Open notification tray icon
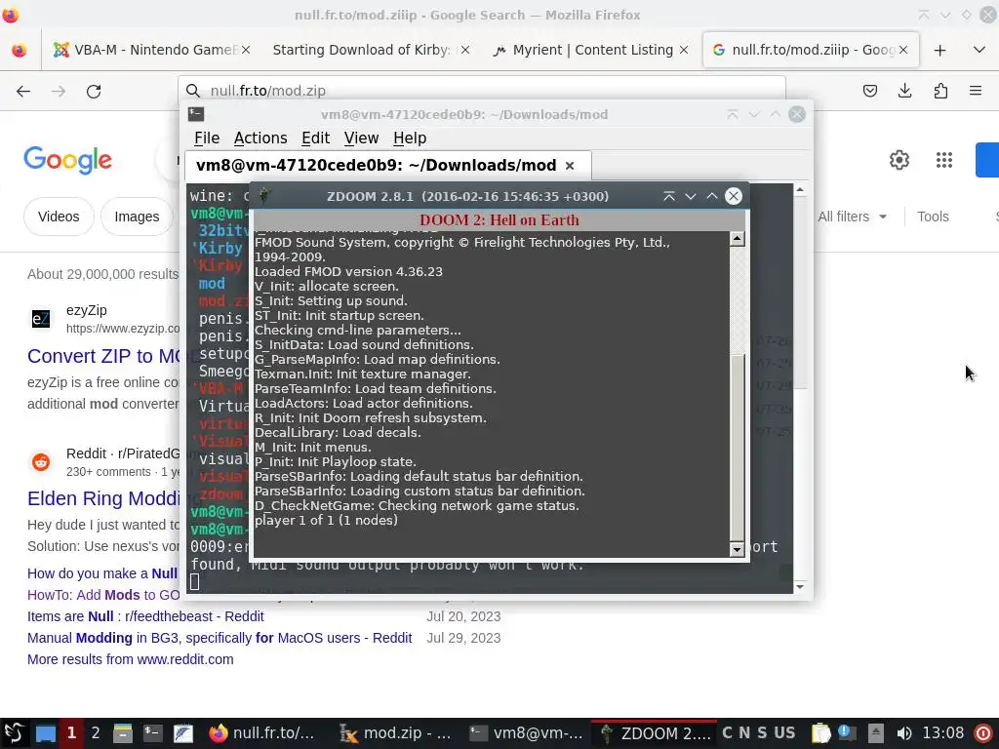This screenshot has height=749, width=999. (848, 733)
